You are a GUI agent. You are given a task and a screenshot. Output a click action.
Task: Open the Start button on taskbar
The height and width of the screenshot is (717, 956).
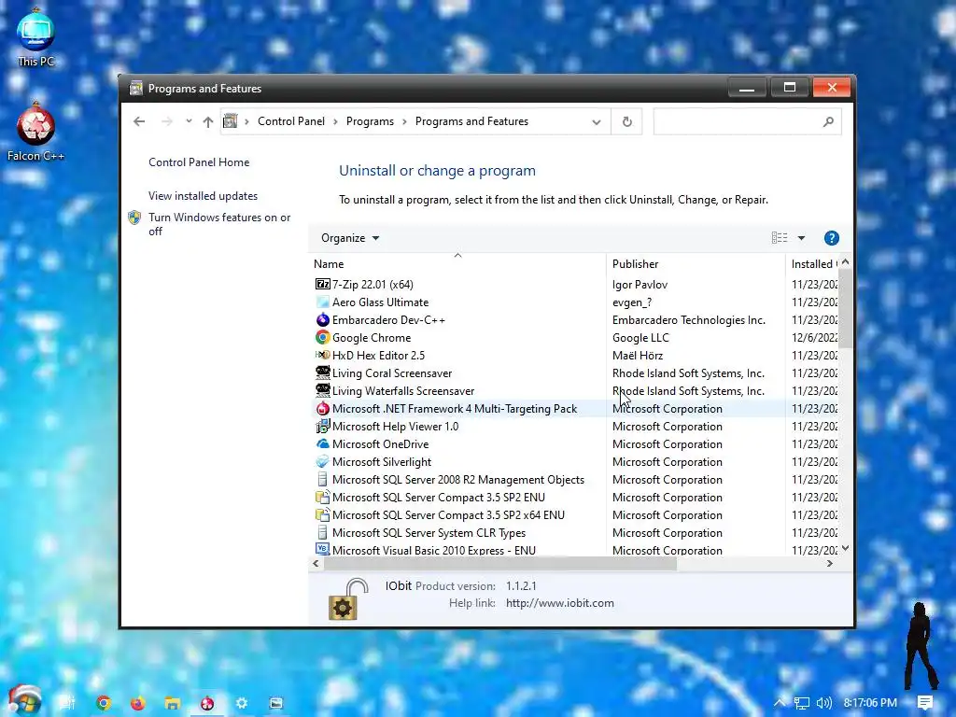pos(24,701)
